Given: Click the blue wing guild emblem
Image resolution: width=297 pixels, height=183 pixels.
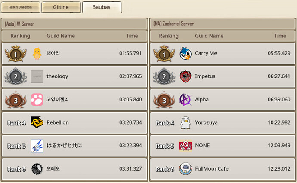Looking at the screenshot, I should [x=37, y=146].
